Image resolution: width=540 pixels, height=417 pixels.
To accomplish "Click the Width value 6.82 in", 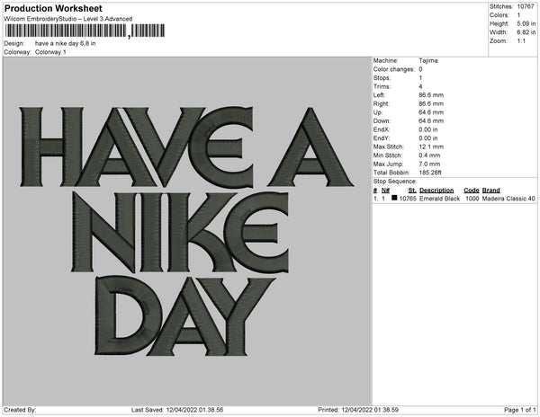I will click(526, 32).
